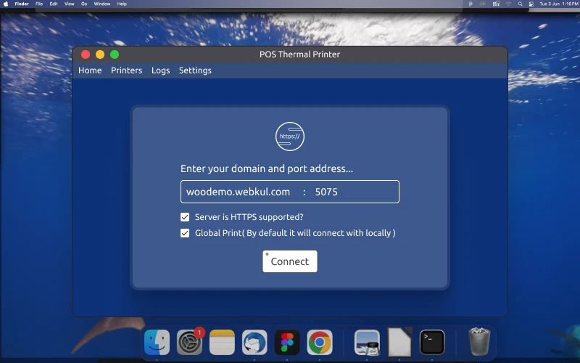Click the https:// globe icon
Image resolution: width=580 pixels, height=363 pixels.
point(289,136)
